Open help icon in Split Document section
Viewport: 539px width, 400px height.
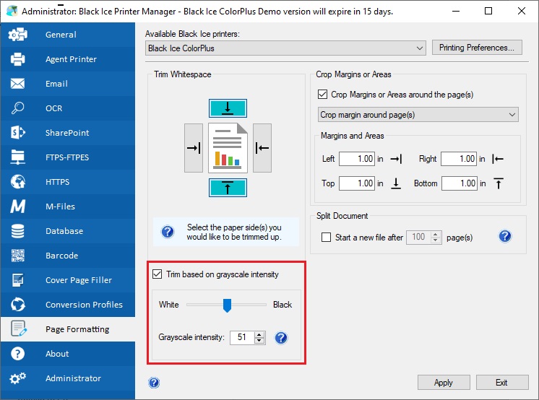pos(504,236)
